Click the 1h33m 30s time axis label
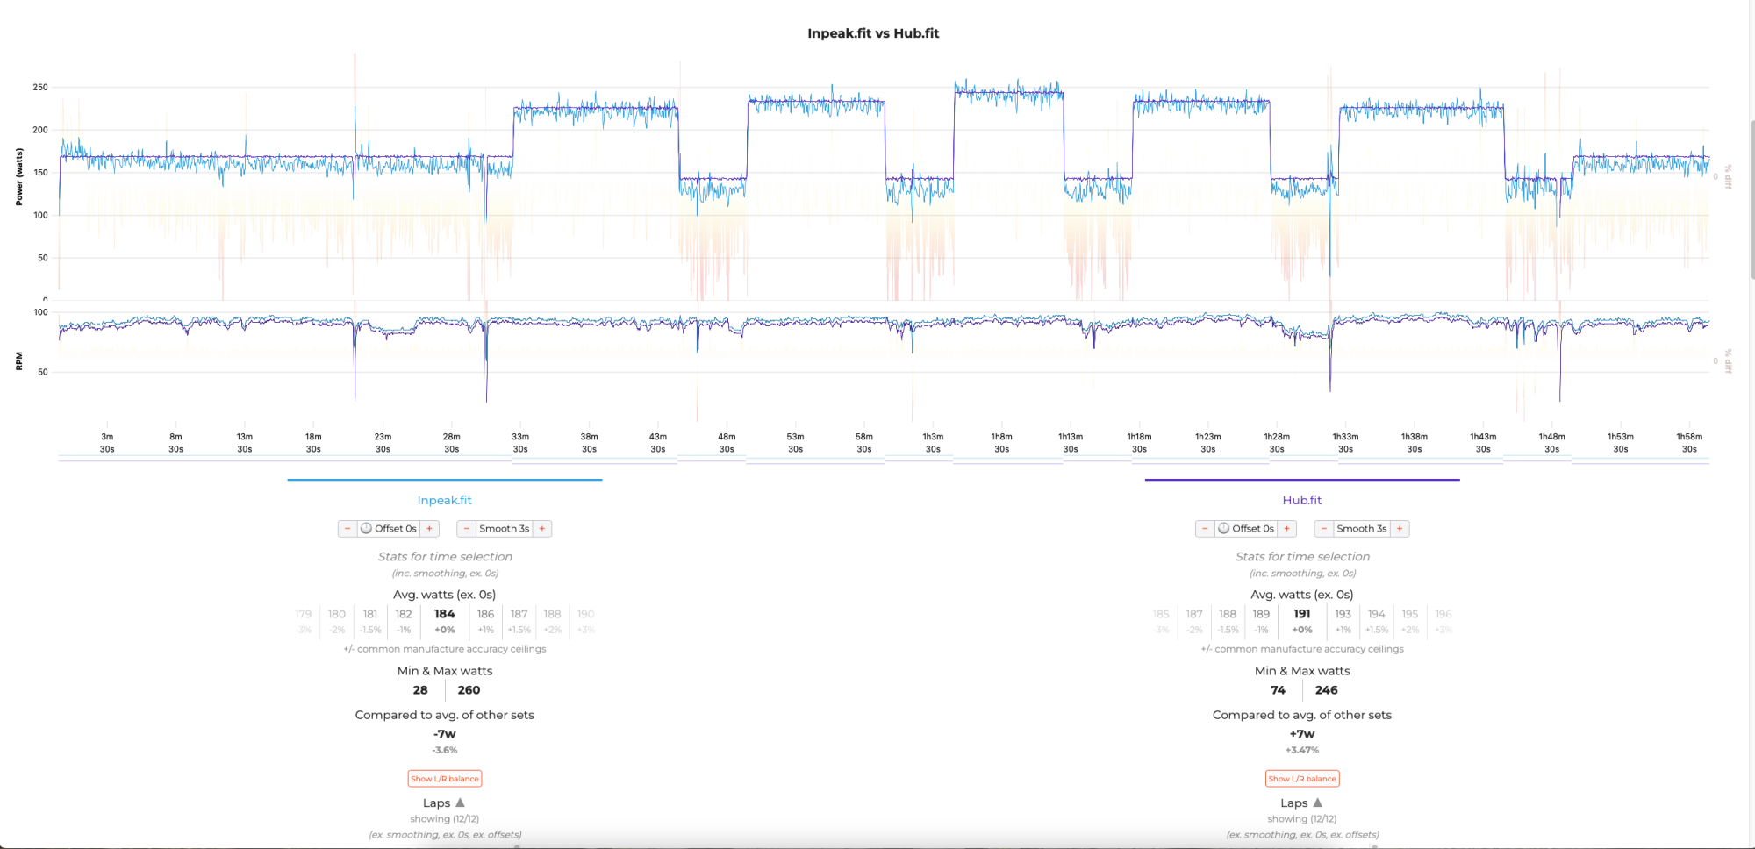The image size is (1755, 849). tap(1345, 443)
